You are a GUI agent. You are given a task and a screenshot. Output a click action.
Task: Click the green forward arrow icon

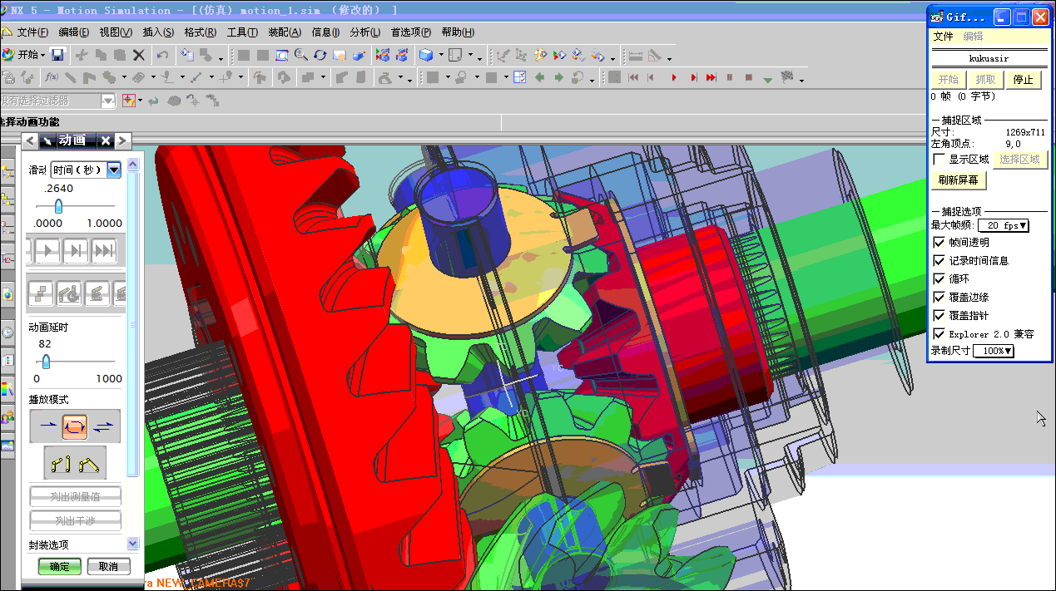pos(558,77)
